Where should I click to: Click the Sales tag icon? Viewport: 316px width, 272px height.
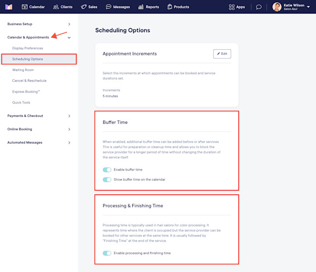click(x=83, y=7)
